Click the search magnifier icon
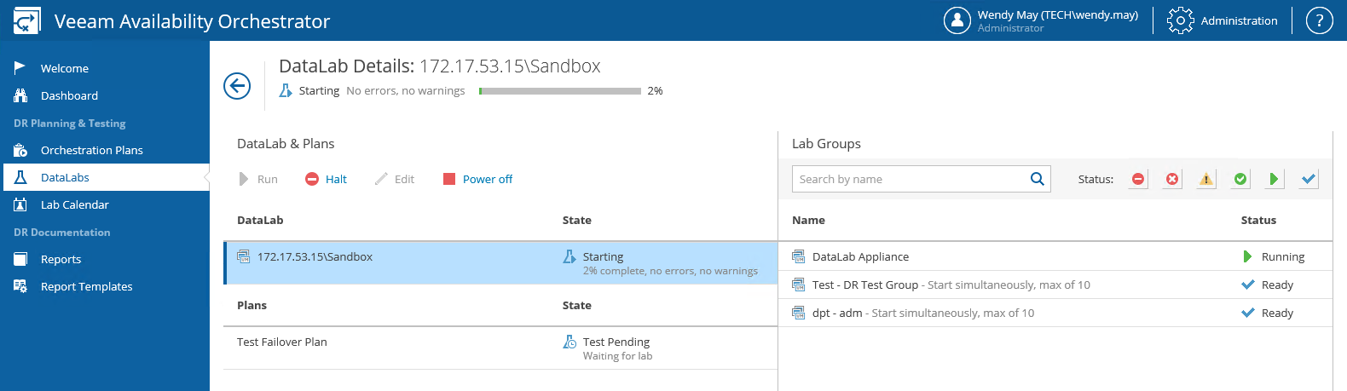Image resolution: width=1347 pixels, height=391 pixels. (1037, 179)
